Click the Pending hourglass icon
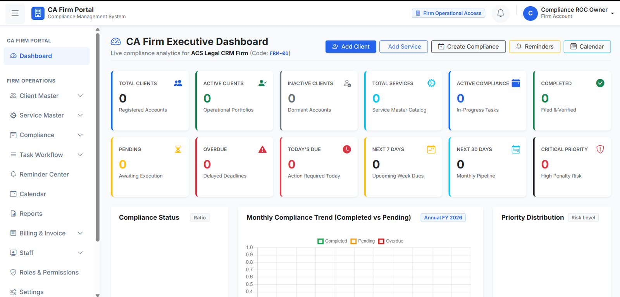Viewport: 620px width, 297px height. tap(178, 149)
